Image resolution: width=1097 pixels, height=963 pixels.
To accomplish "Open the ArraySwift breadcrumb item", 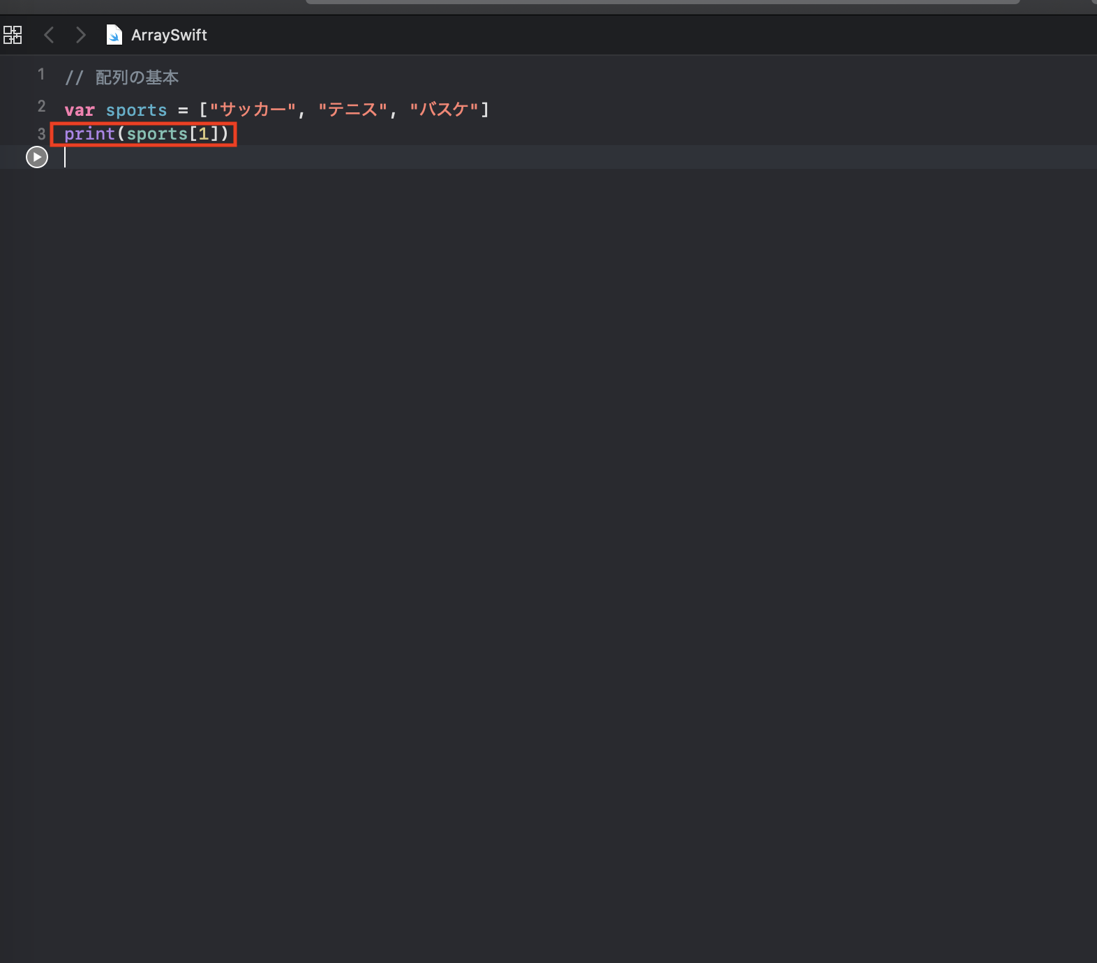I will point(169,35).
